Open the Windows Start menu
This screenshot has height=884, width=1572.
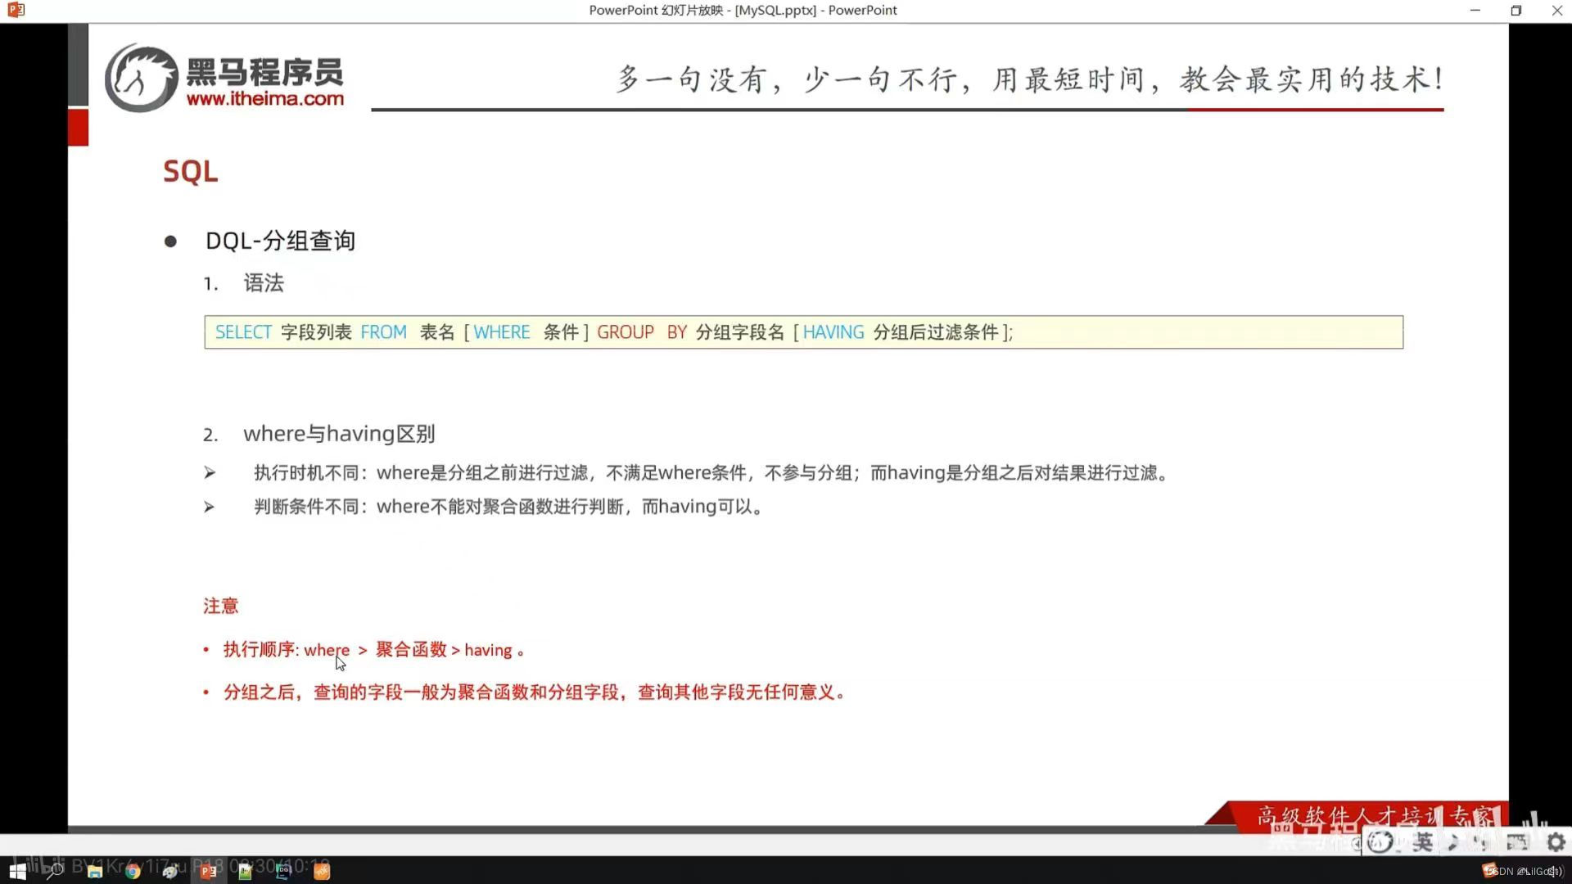coord(17,872)
